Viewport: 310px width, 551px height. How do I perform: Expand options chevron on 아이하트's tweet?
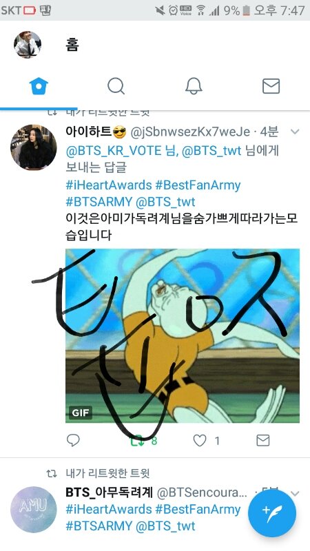(x=295, y=132)
